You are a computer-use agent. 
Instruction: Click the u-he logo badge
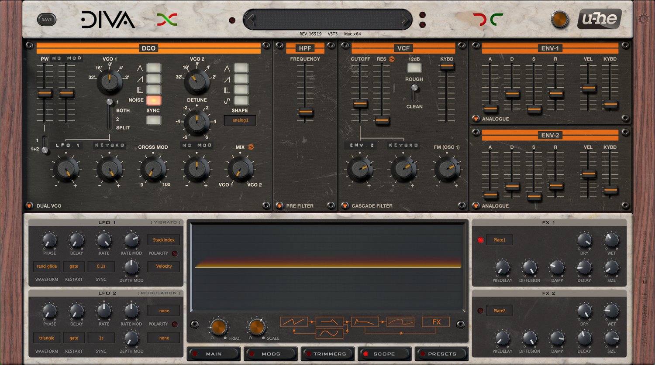tap(600, 19)
